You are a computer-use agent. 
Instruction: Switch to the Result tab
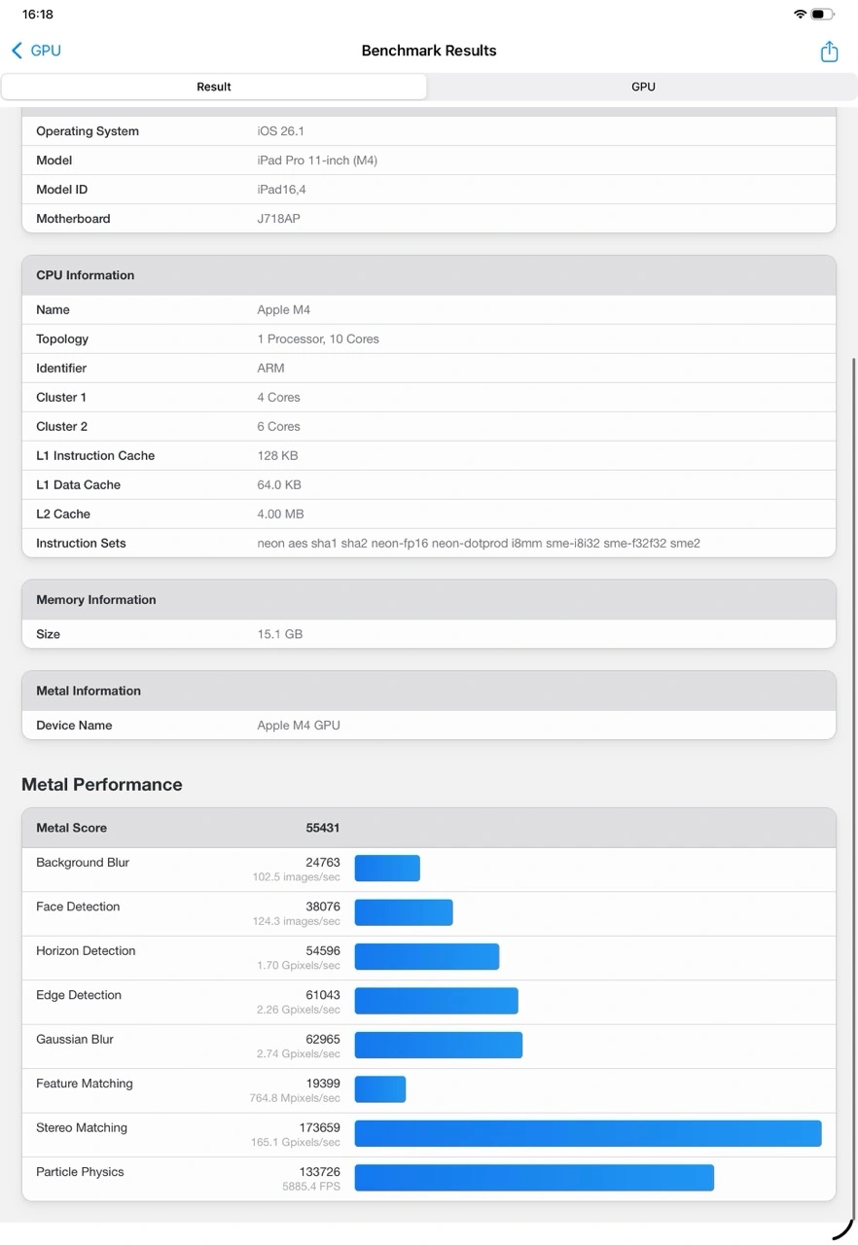tap(214, 87)
